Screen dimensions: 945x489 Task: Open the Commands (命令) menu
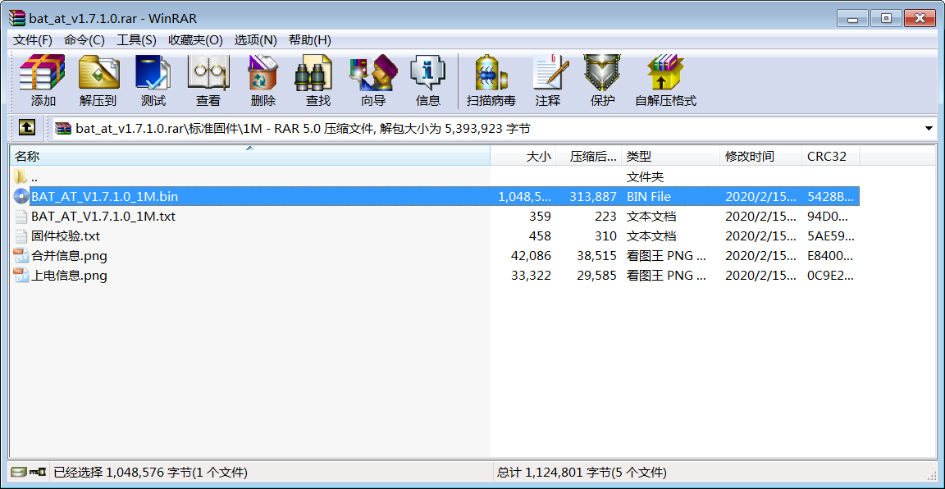tap(84, 40)
